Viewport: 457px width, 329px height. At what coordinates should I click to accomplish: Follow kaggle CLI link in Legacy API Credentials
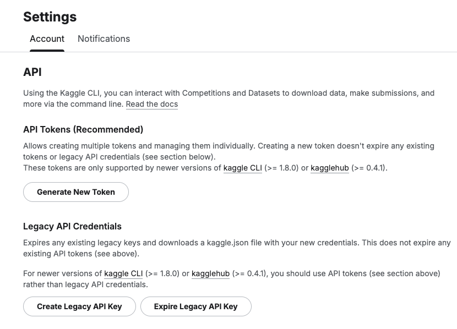[123, 273]
